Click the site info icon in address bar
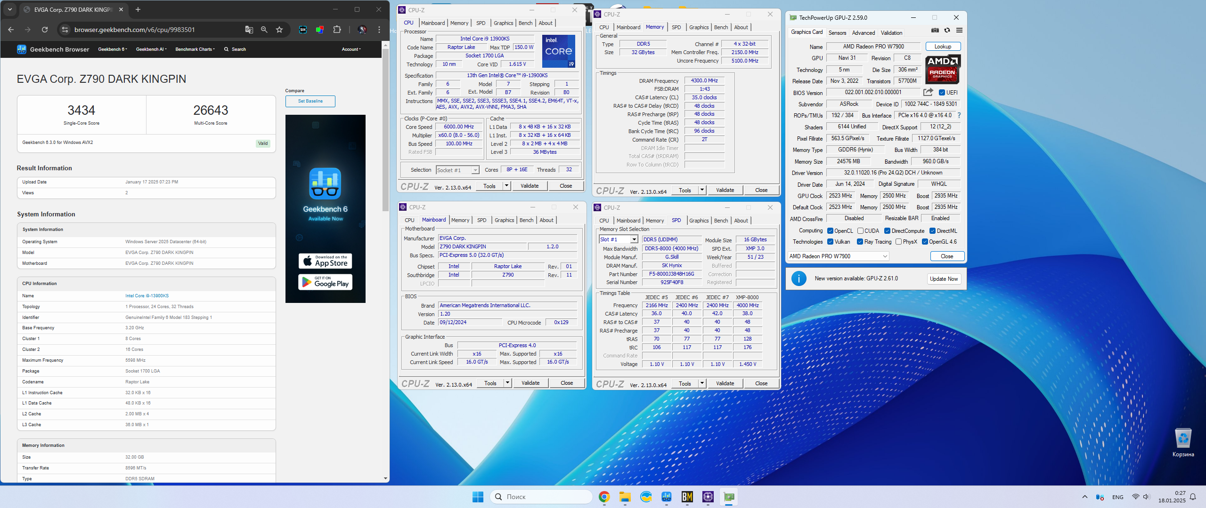Screen dimensions: 1206x508 click(x=65, y=30)
